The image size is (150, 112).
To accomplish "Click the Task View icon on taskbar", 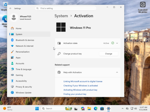I will (76, 109).
